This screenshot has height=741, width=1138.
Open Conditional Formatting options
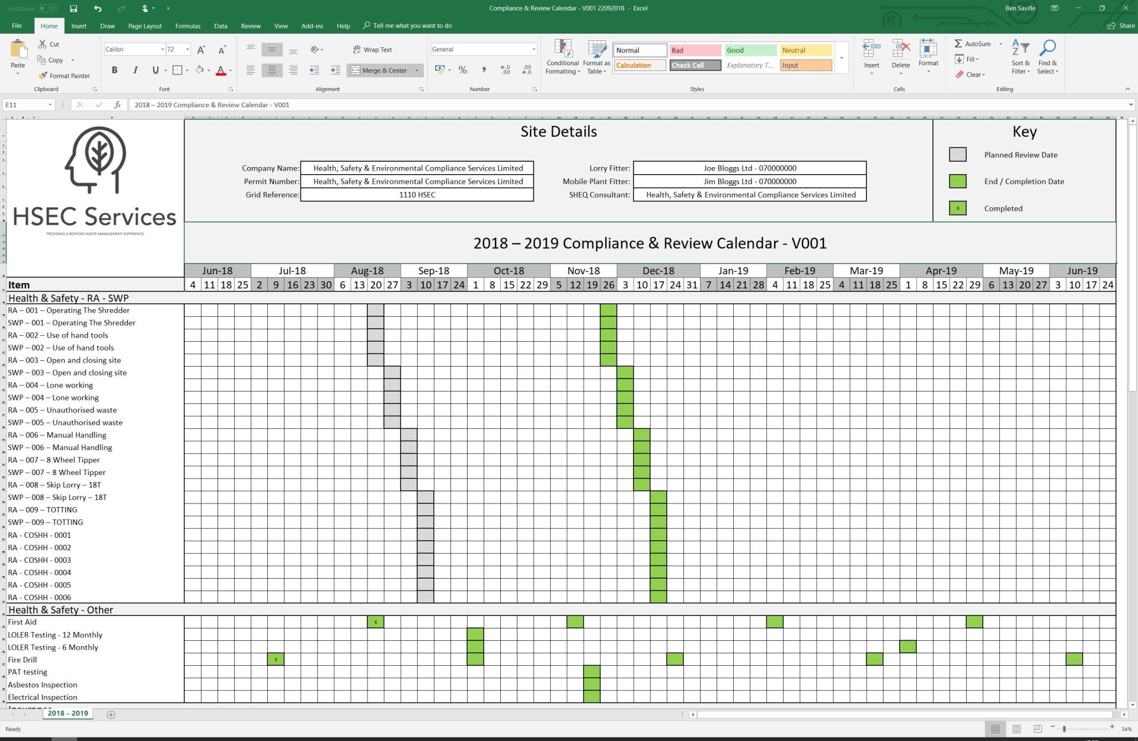(562, 56)
